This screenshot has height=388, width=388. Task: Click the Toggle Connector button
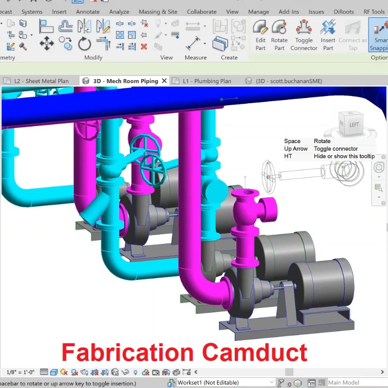(304, 35)
